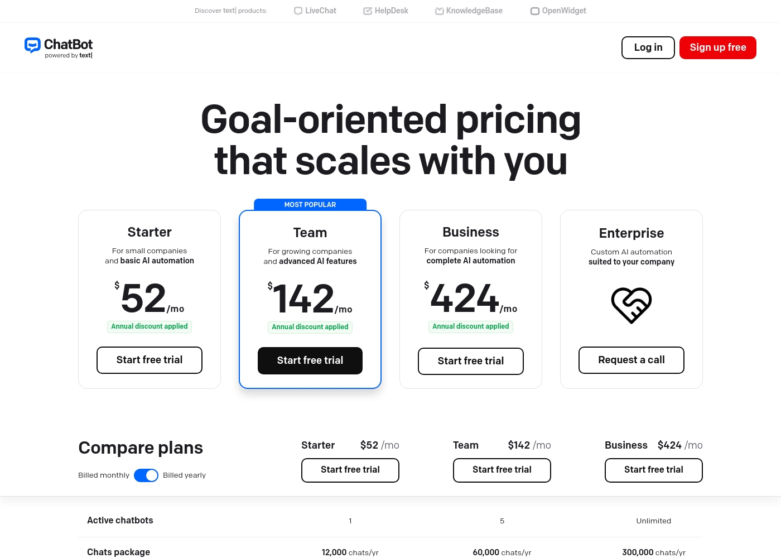Start Business trial in Compare plans header
The image size is (781, 558).
[654, 470]
